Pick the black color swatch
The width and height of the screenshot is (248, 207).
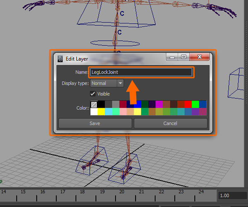101,104
